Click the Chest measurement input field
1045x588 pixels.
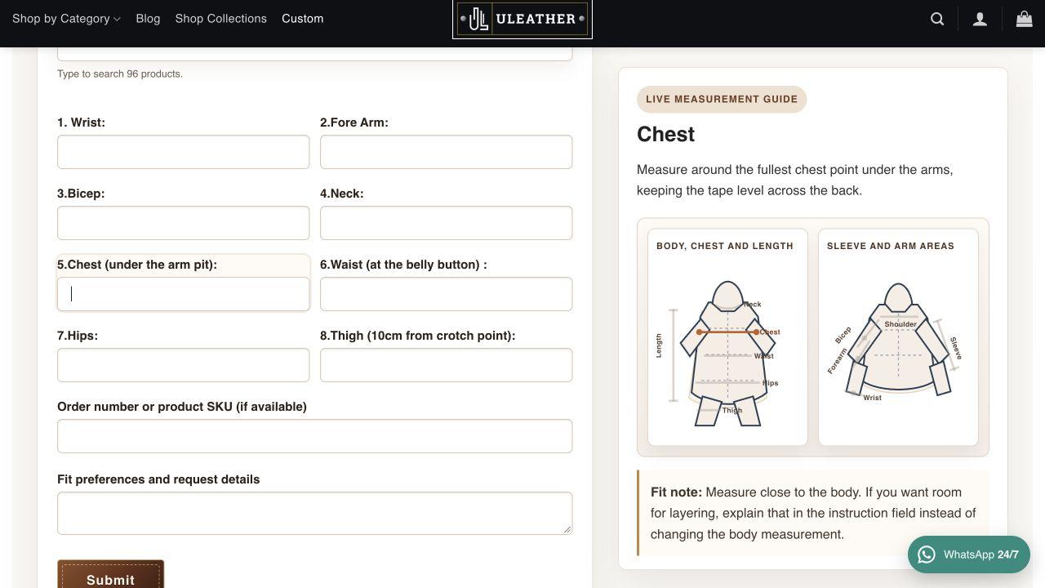(183, 294)
